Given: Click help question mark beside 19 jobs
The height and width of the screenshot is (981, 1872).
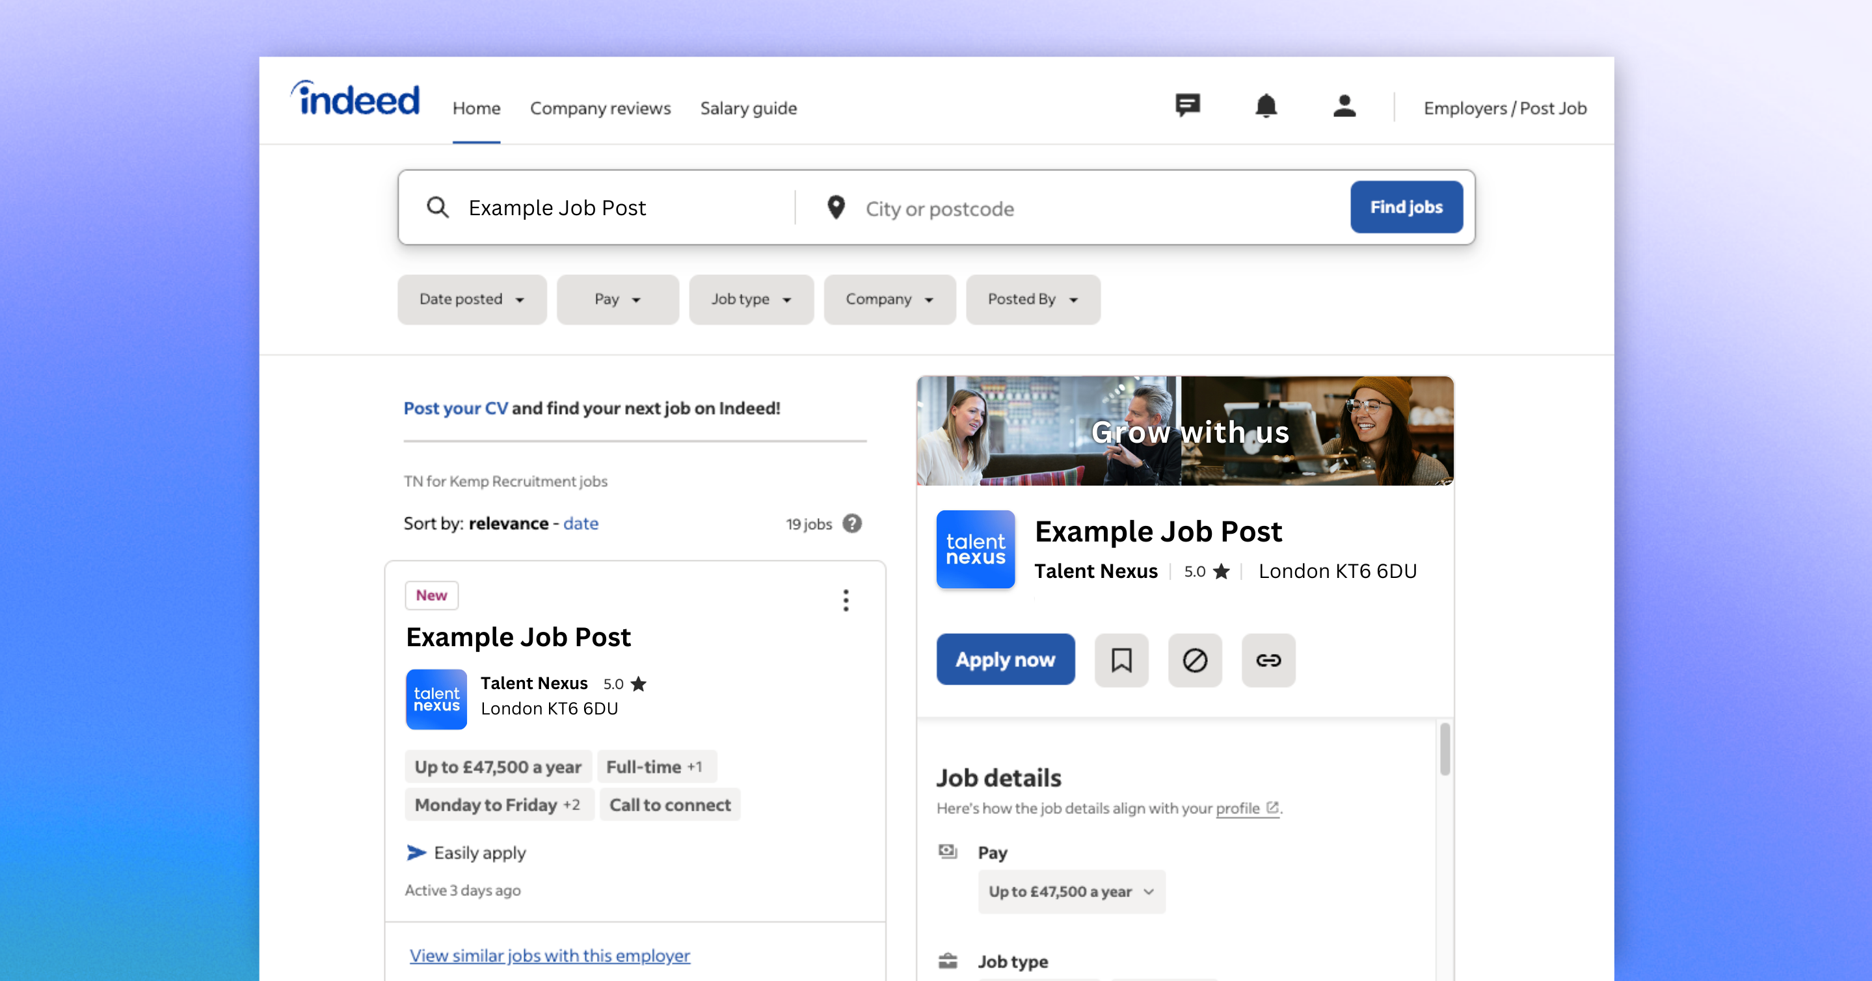Looking at the screenshot, I should tap(851, 523).
